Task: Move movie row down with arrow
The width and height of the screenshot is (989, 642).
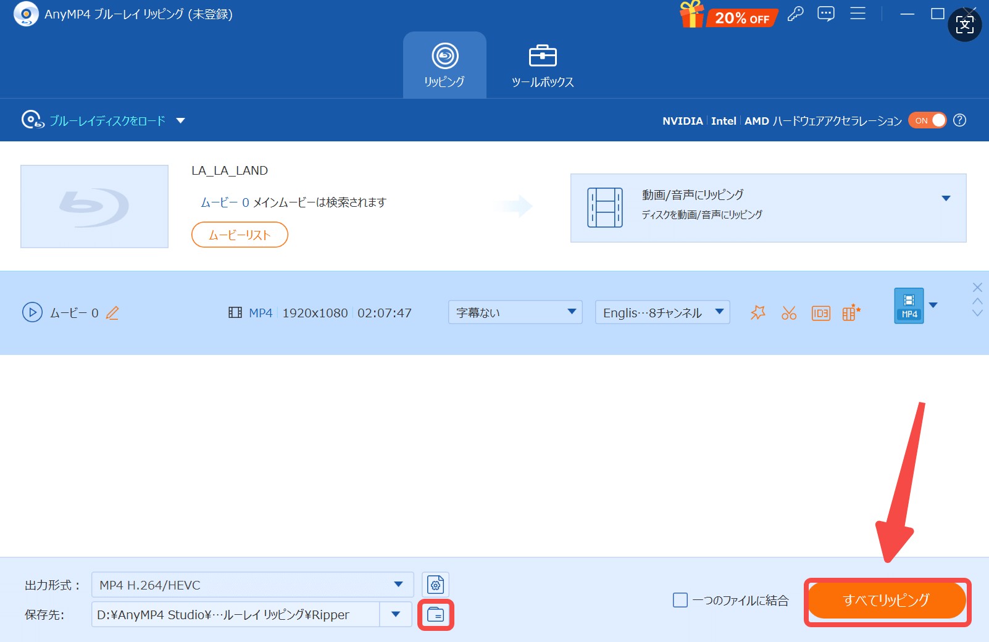Action: tap(977, 313)
